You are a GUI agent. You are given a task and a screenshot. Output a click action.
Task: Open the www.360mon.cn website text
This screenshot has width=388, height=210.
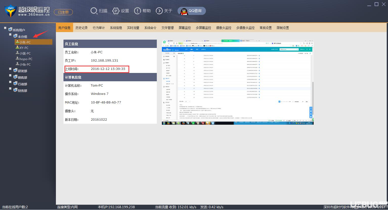click(x=34, y=15)
